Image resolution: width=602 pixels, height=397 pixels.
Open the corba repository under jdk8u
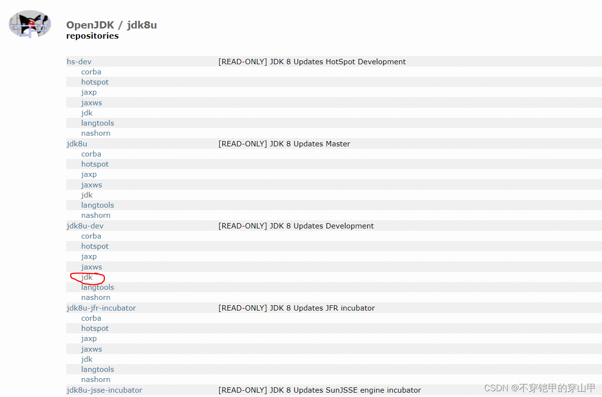tap(91, 154)
